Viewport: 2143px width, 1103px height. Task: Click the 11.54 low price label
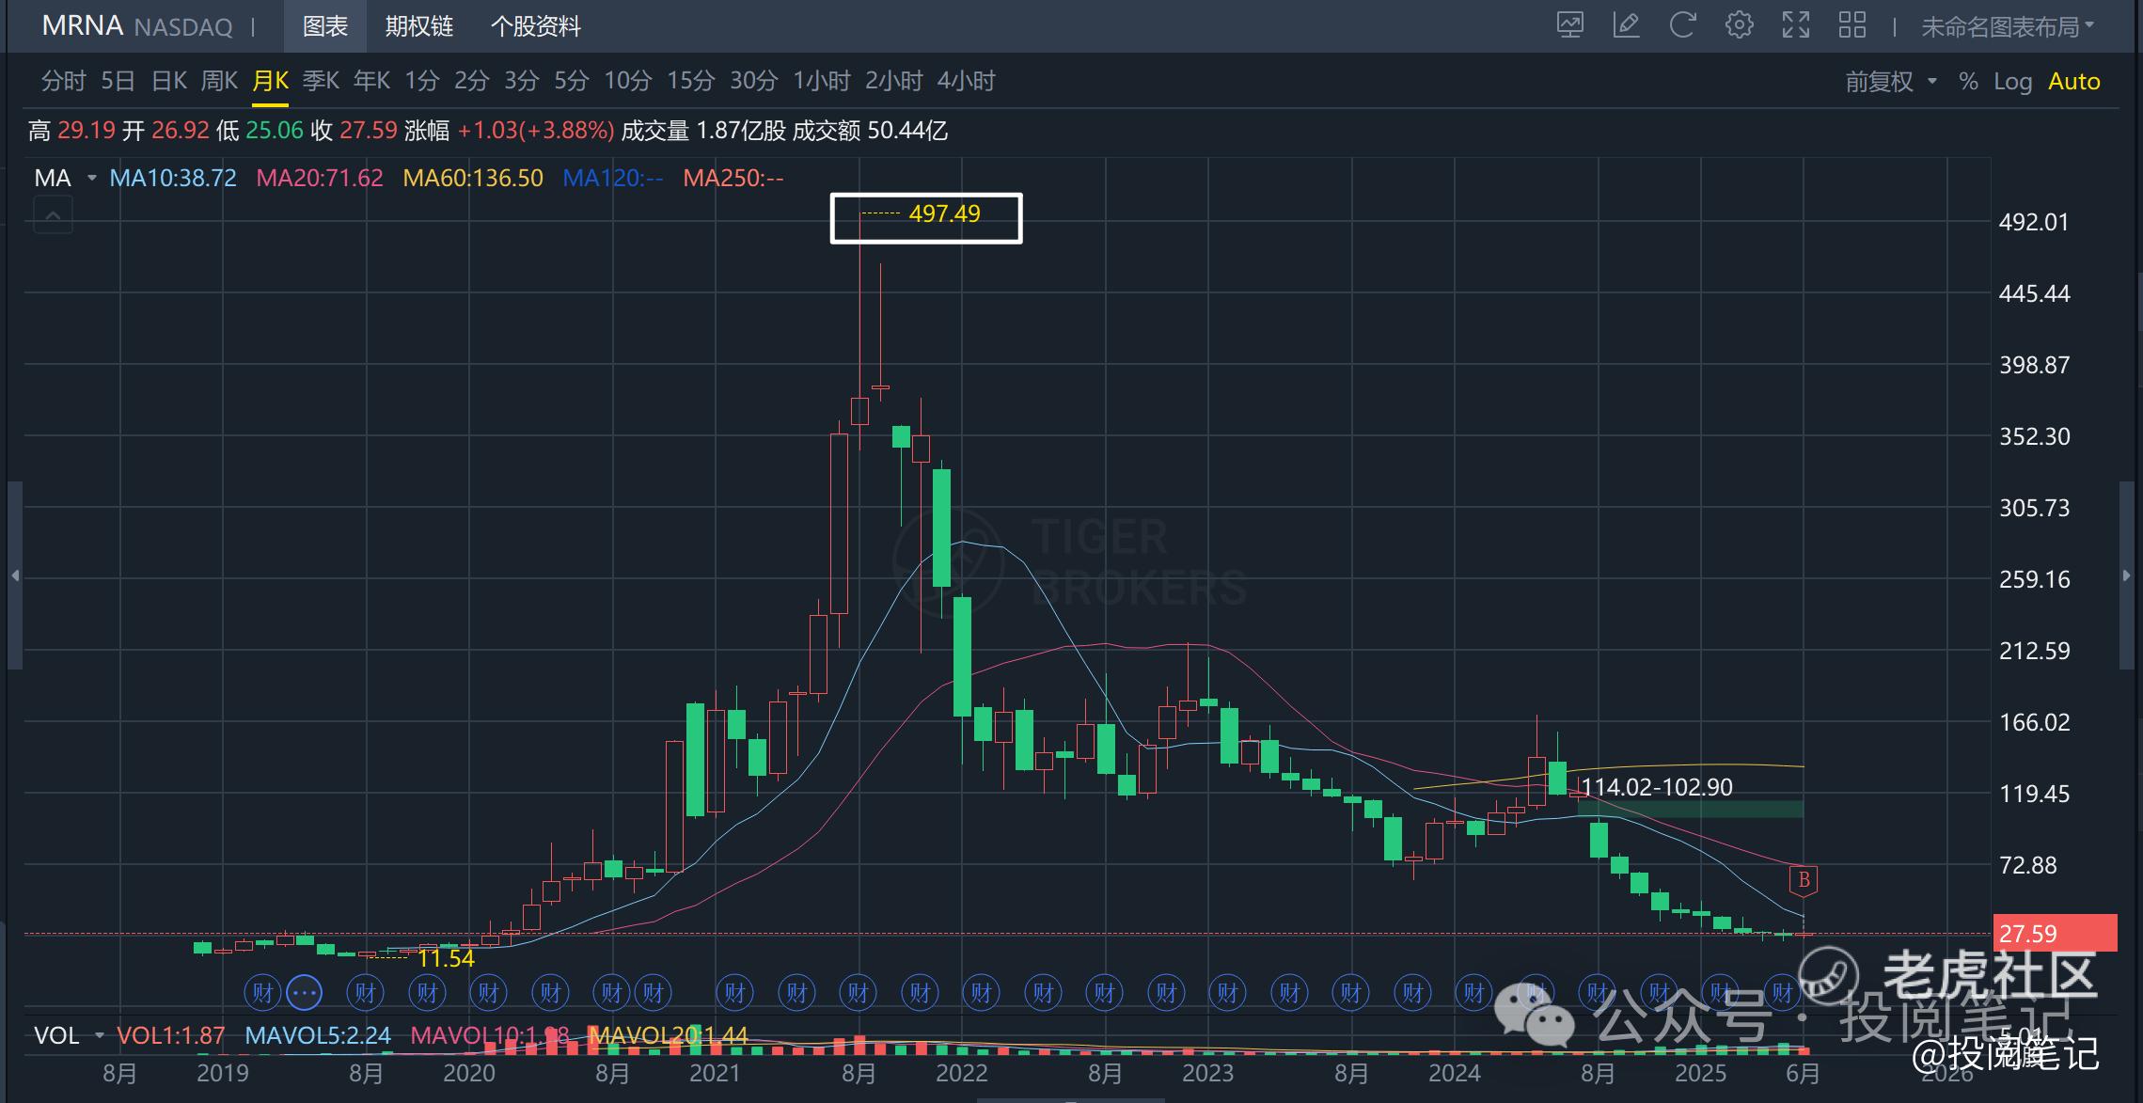[446, 958]
